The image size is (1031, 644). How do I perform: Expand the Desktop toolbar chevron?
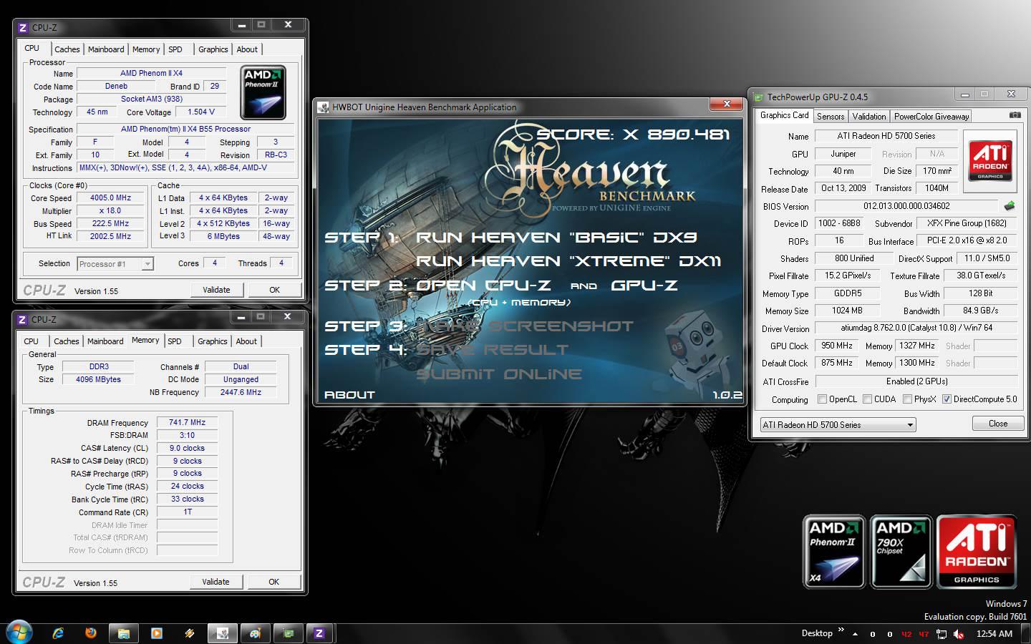coord(841,631)
